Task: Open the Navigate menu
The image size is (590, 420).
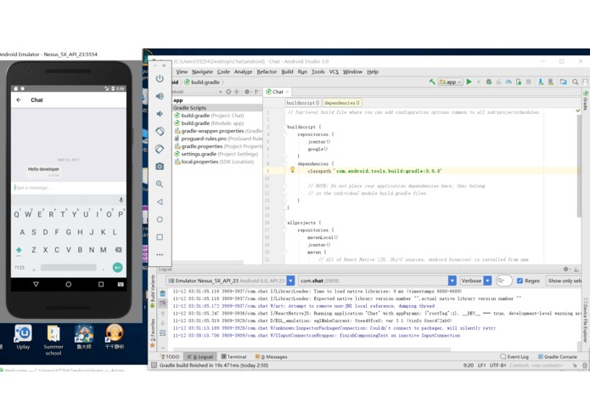Action: [202, 71]
